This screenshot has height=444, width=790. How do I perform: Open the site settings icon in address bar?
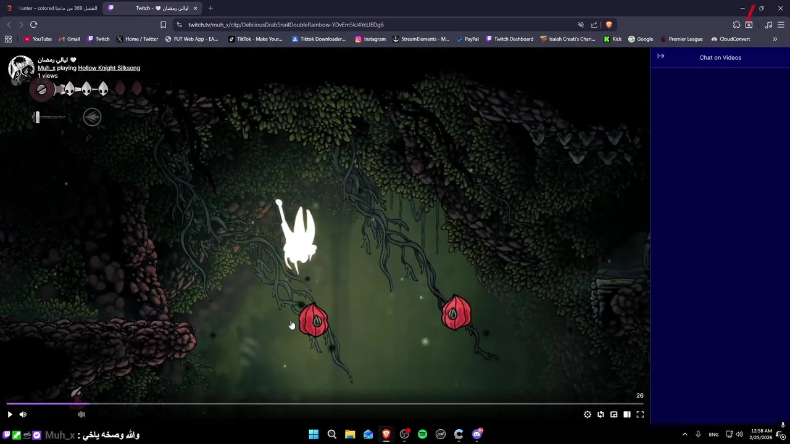[x=179, y=25]
